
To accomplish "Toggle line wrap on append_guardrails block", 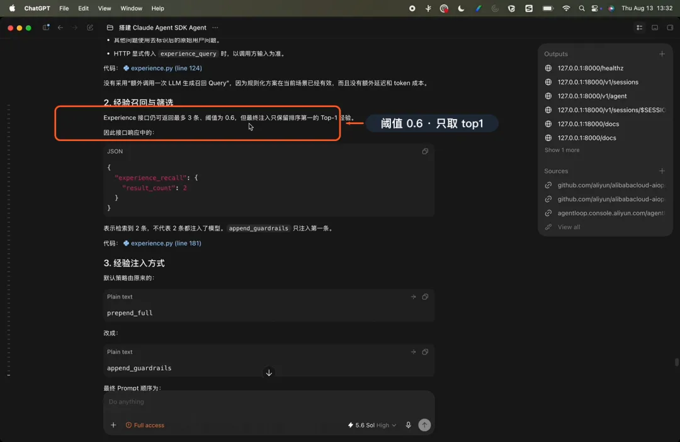I will tap(413, 352).
